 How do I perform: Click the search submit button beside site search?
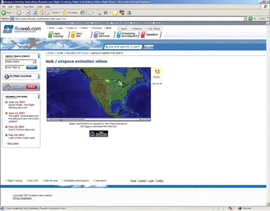point(149,47)
